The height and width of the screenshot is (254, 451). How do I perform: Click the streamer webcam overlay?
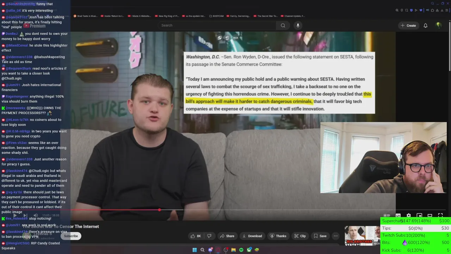383,158
